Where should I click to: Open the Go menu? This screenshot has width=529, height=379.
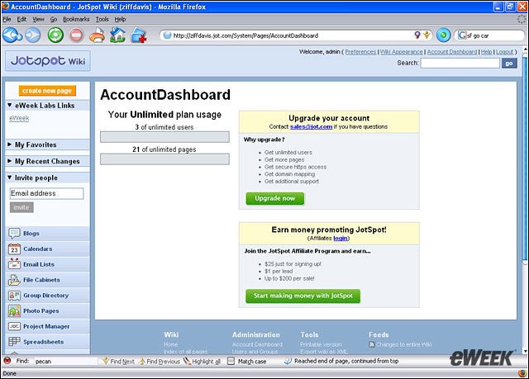53,19
